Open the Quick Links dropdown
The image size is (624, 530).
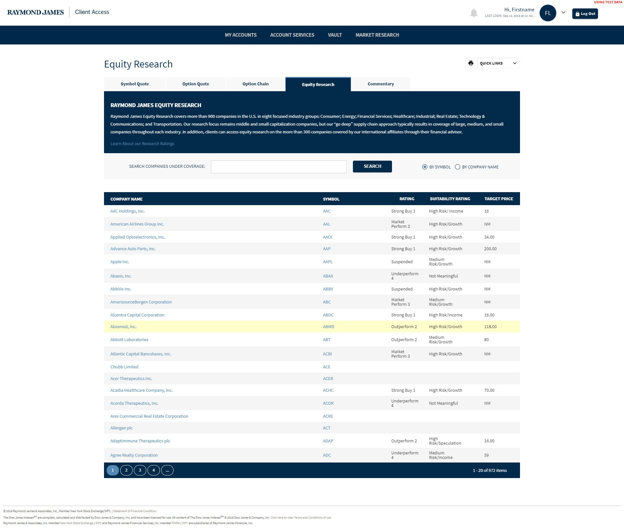499,63
